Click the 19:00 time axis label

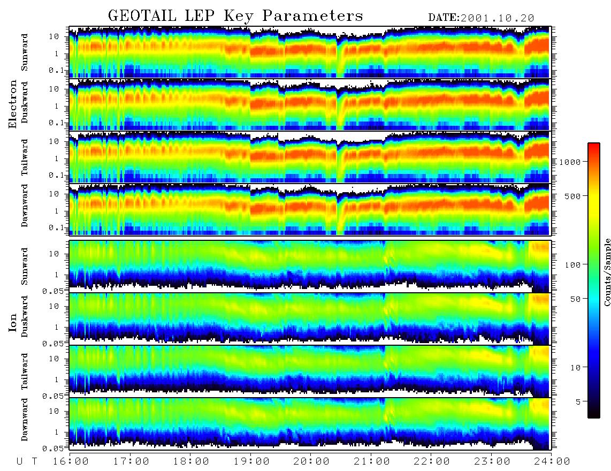(x=251, y=461)
